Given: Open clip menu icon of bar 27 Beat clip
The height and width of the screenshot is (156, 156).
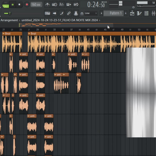Looking at the screenshot, I should 29,34.
